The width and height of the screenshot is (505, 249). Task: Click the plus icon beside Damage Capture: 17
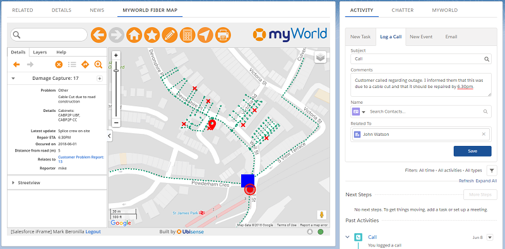tap(100, 79)
